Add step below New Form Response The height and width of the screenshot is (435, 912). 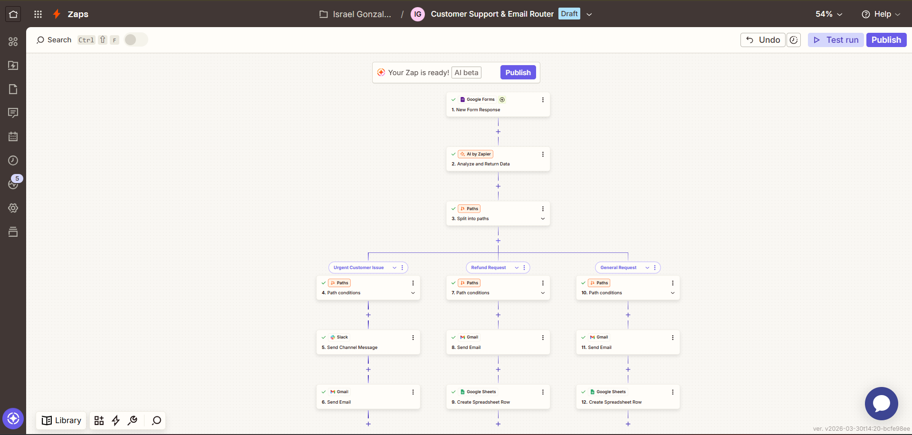pos(498,132)
